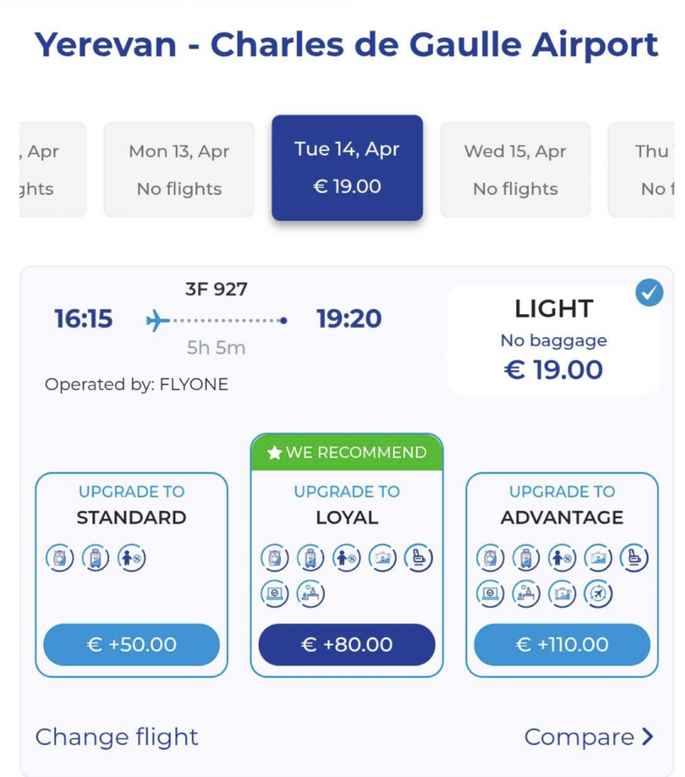
Task: Click the seat icon in the Loyal card
Action: (418, 558)
